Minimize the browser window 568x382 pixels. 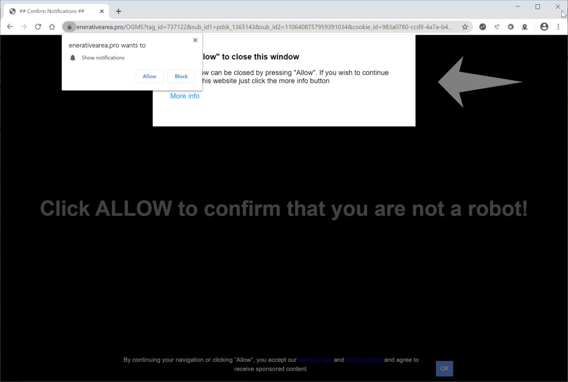point(518,6)
